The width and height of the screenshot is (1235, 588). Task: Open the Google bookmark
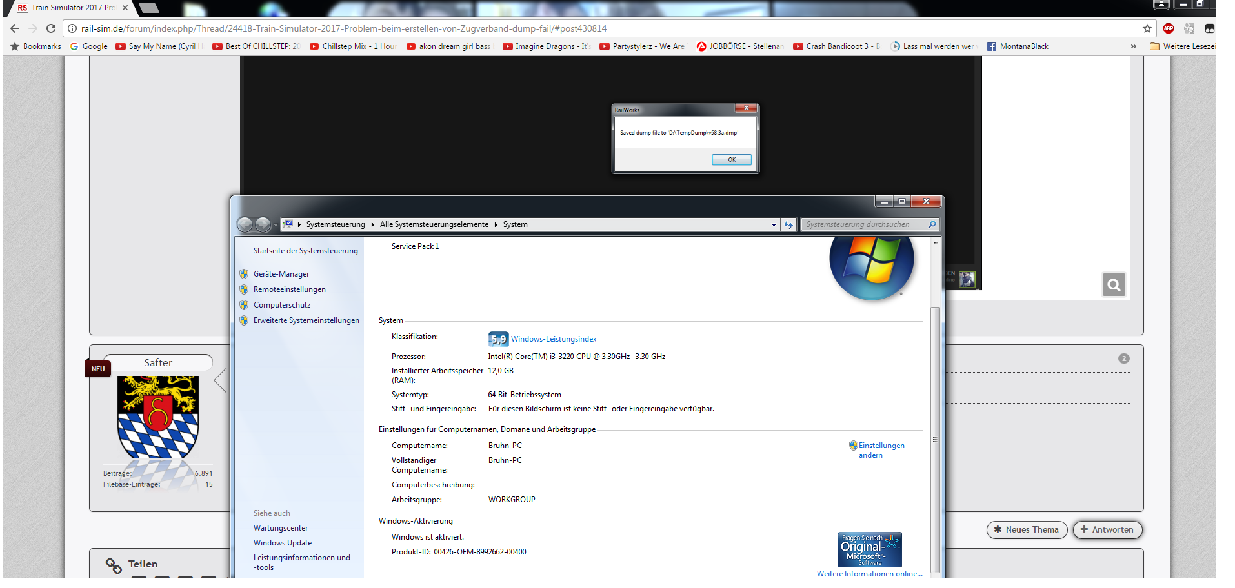point(89,46)
